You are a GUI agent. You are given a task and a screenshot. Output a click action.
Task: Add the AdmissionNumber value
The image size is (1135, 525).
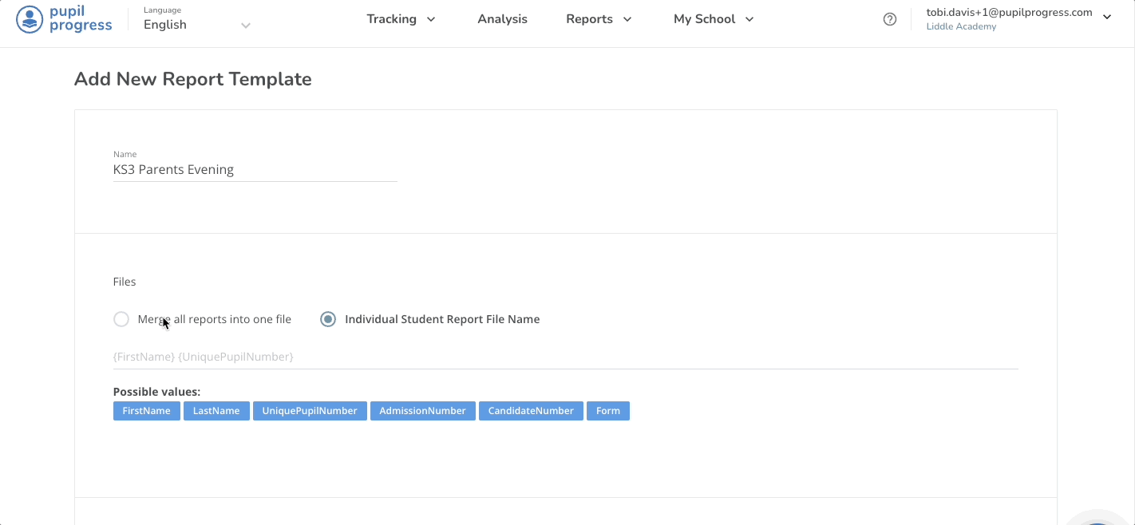[x=422, y=410]
